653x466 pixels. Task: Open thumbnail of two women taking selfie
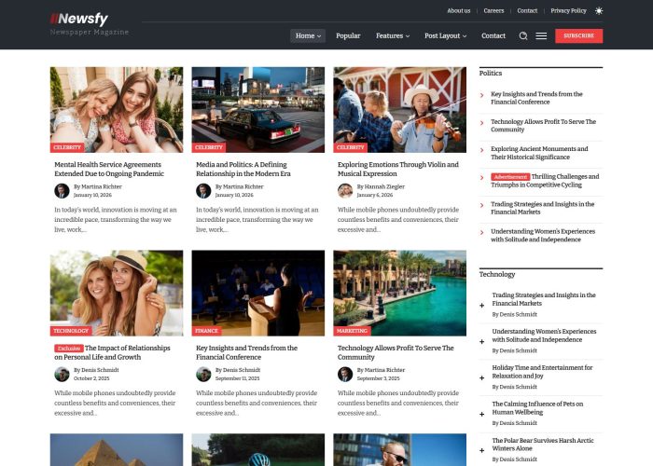click(117, 110)
